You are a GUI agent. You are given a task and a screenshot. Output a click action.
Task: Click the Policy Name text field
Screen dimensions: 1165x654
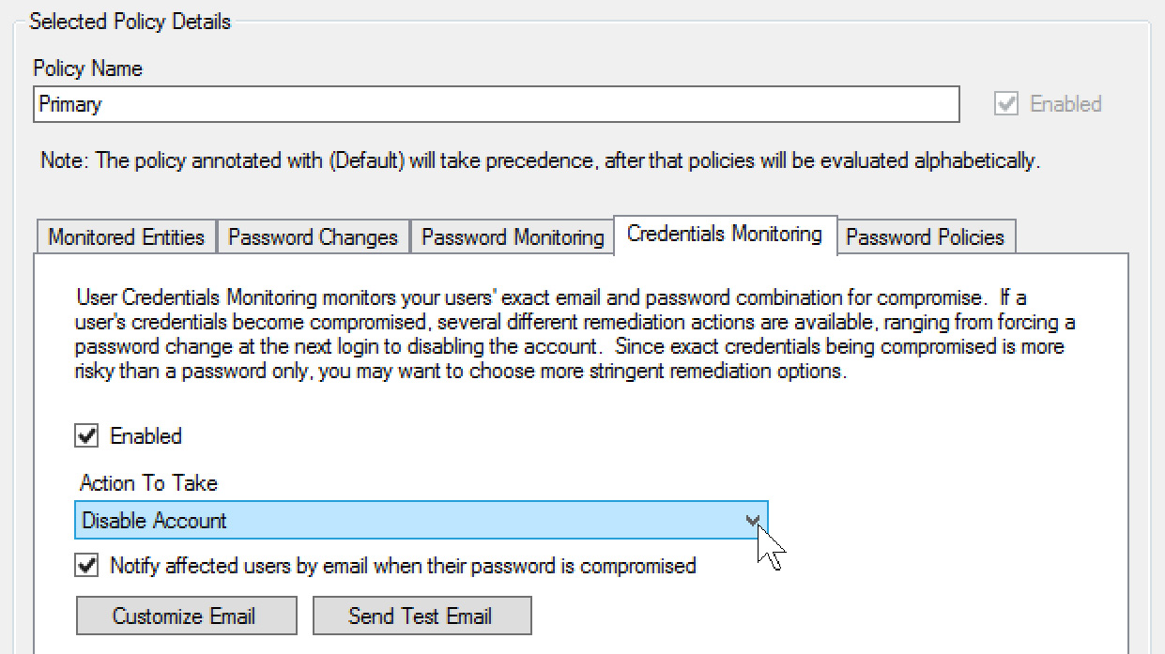[x=496, y=104]
